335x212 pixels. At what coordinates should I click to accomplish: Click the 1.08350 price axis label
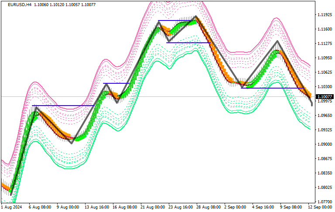325,173
